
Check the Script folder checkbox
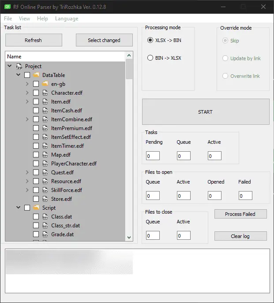[x=27, y=208]
